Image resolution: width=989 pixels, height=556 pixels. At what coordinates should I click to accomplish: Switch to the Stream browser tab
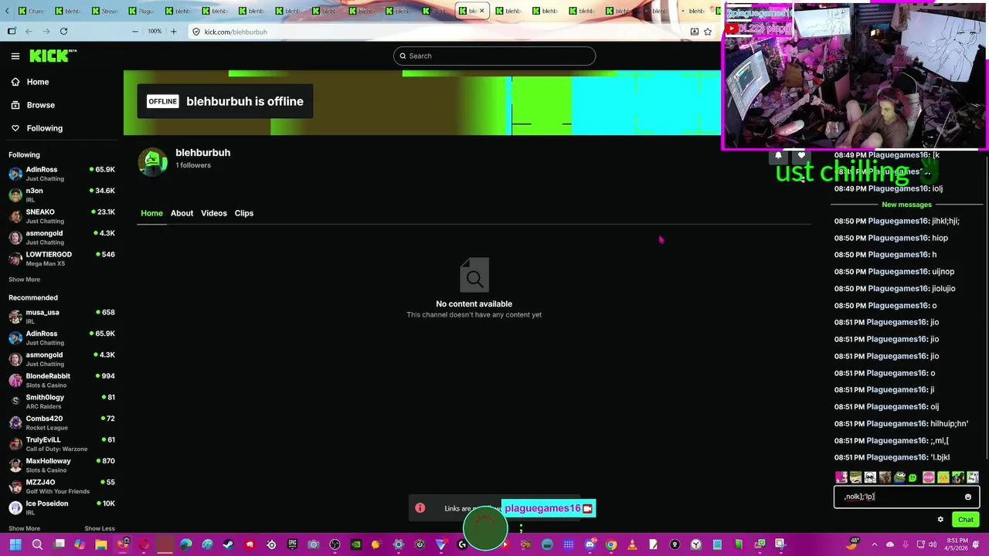point(104,11)
